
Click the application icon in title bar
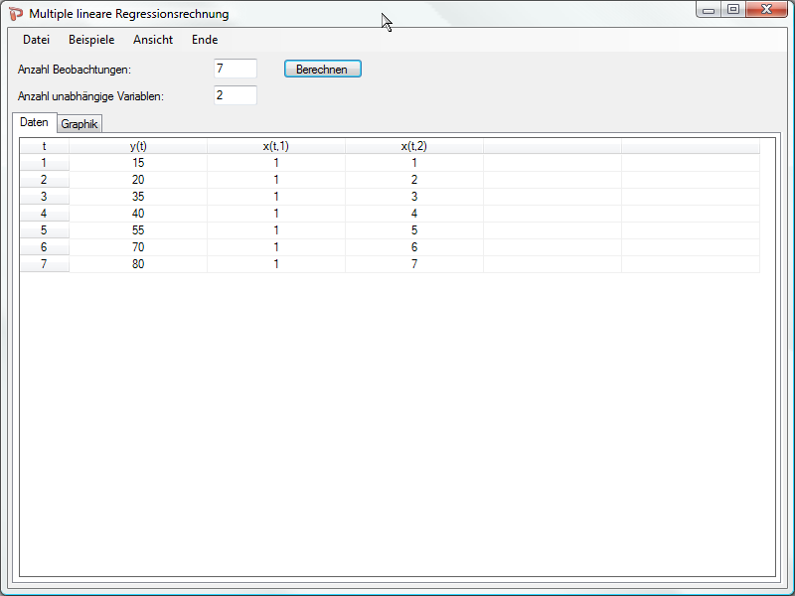pyautogui.click(x=16, y=14)
